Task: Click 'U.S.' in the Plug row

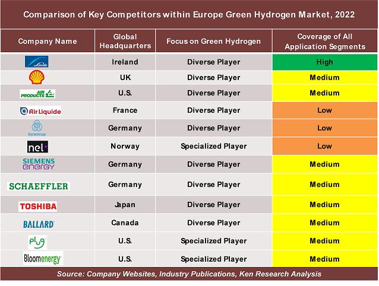Action: [x=125, y=241]
